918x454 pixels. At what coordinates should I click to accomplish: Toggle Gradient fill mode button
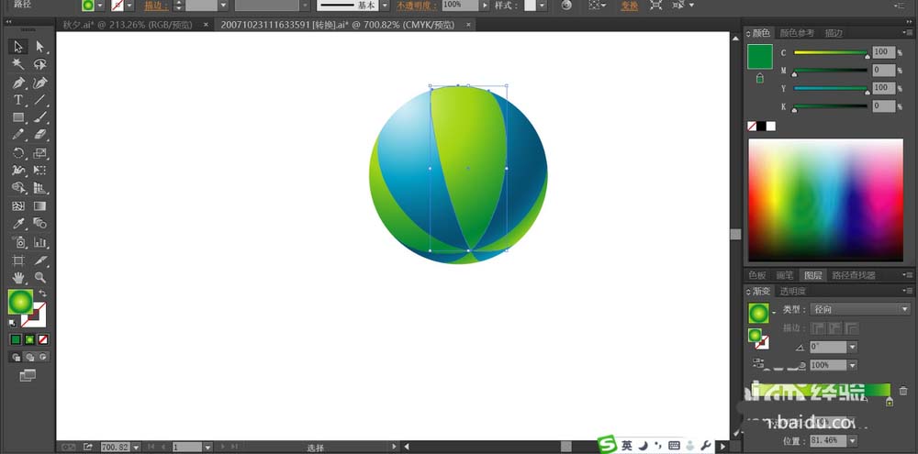point(29,339)
